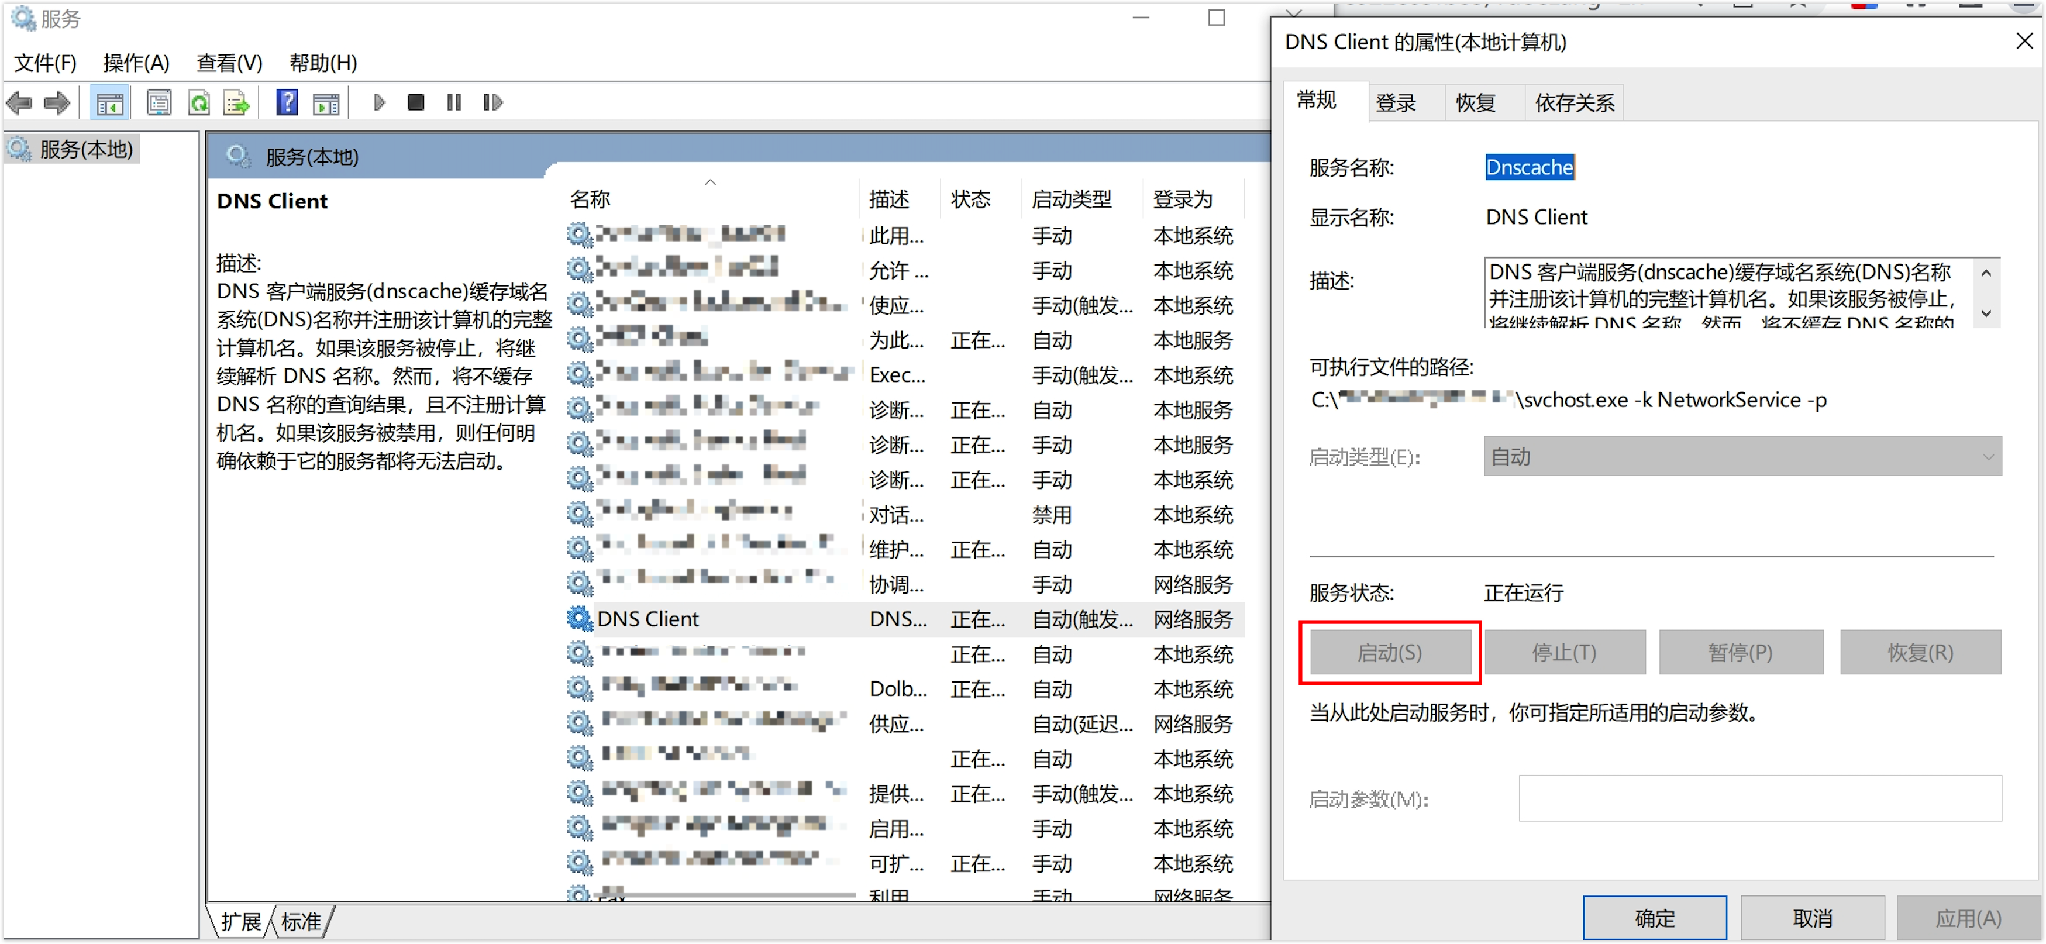Sort services by the 名称 column header

590,199
